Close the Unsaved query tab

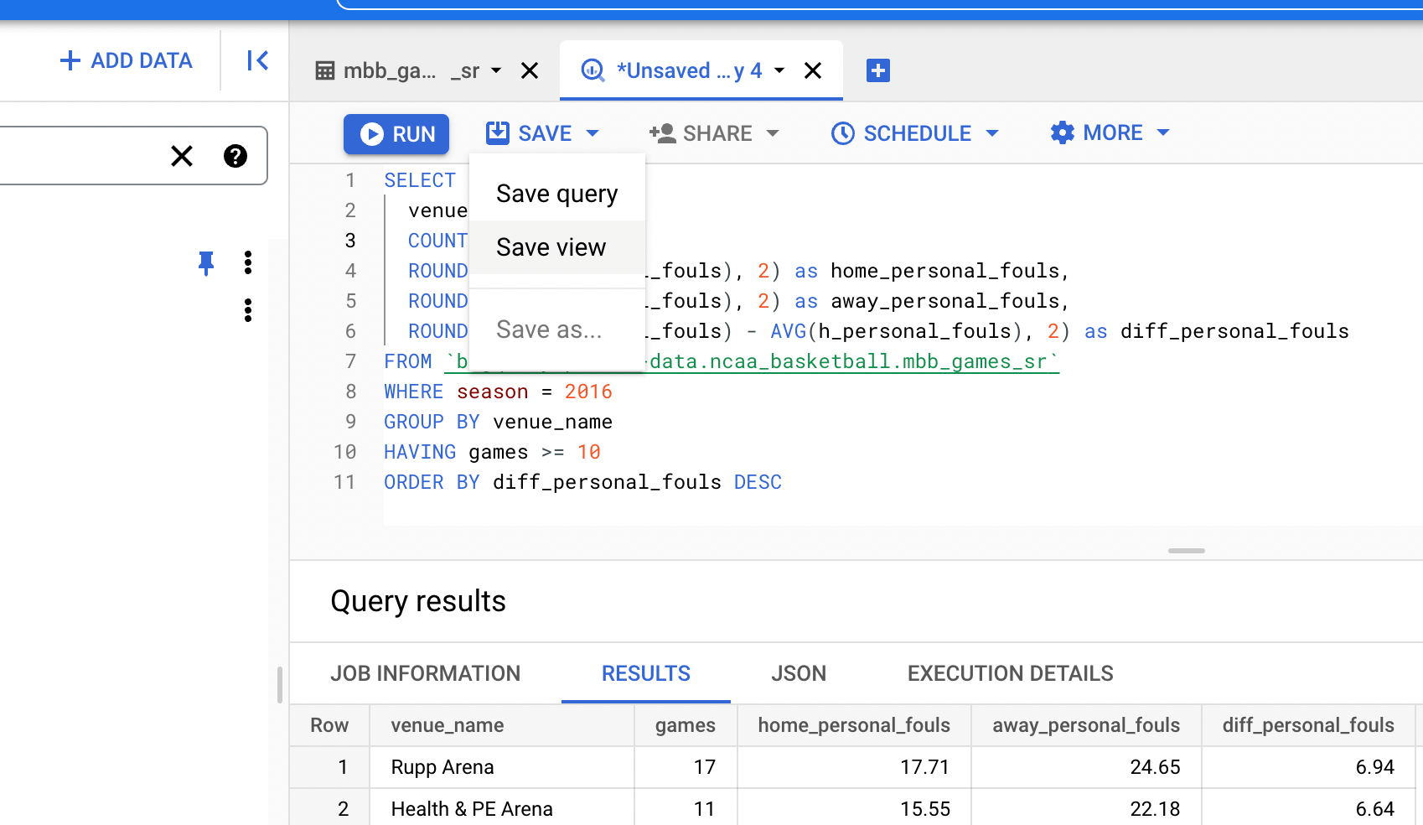(813, 70)
